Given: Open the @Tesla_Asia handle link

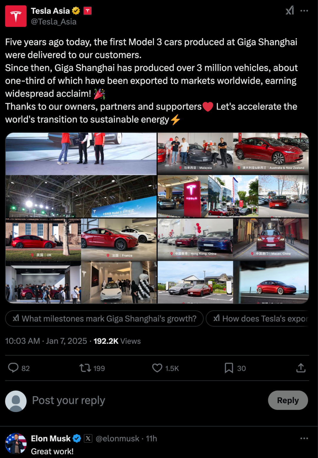Looking at the screenshot, I should coord(54,22).
